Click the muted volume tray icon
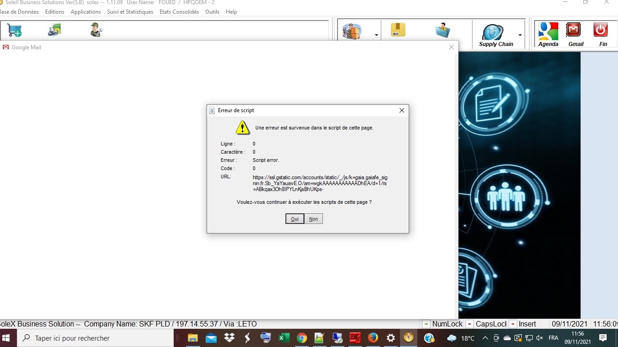The image size is (618, 347). [x=540, y=338]
